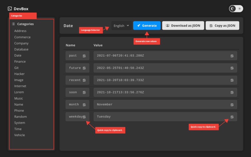Copy the Tuesday value to clipboard
The height and width of the screenshot is (157, 251).
[x=232, y=117]
